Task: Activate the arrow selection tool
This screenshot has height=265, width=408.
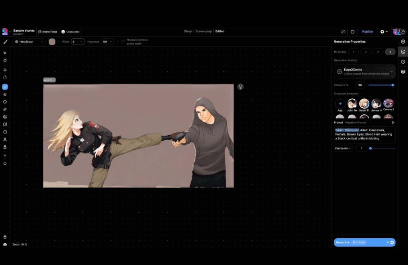Action: coord(5,53)
